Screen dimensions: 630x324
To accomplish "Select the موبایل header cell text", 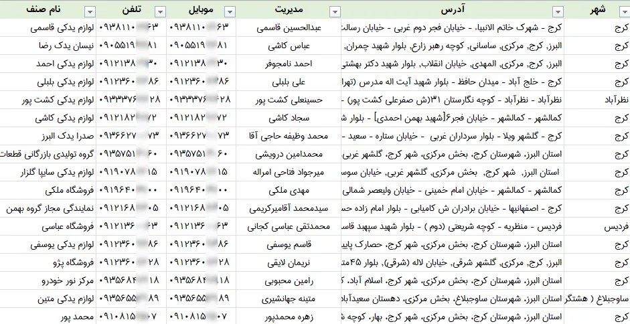I will click(x=201, y=9).
